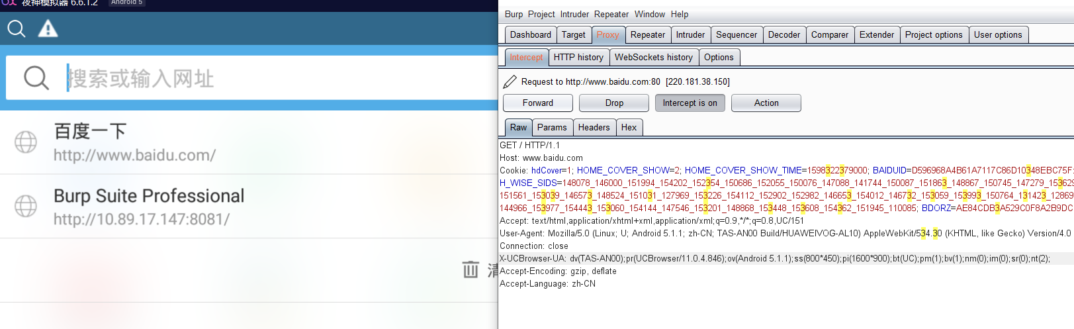Image resolution: width=1074 pixels, height=329 pixels.
Task: Click the X-UCBrowser-UA header line
Action: (x=775, y=258)
